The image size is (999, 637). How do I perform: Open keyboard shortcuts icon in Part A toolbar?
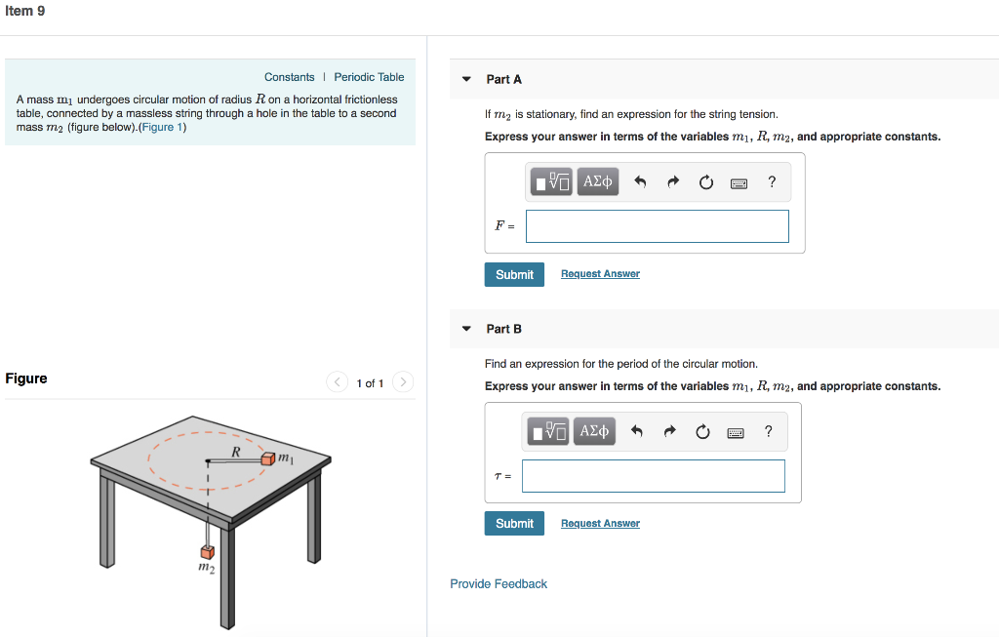[739, 182]
